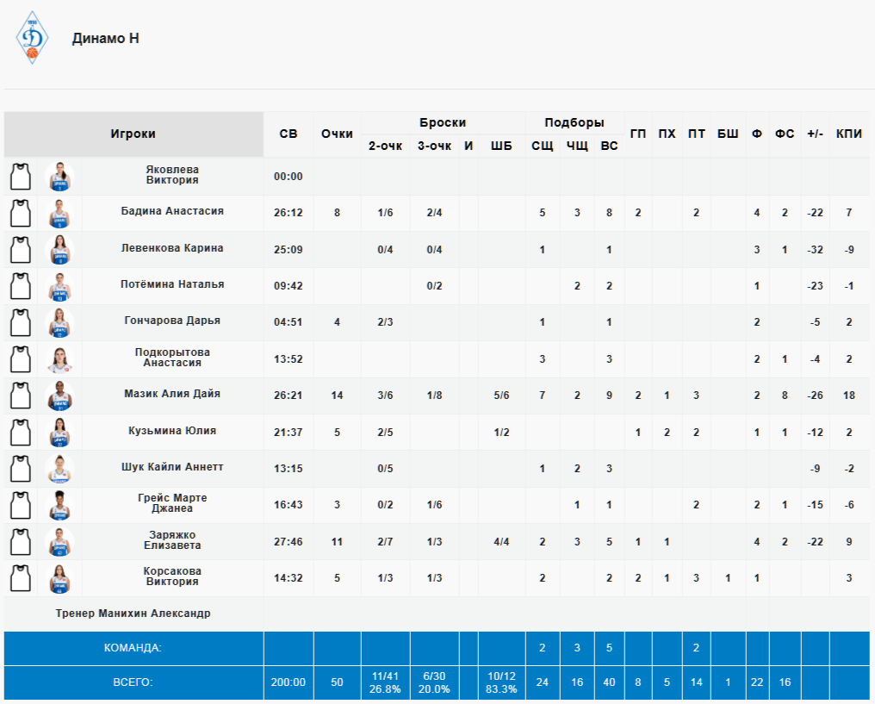
Task: Click jersey icon for Шук Кайли Аннетт
Action: (21, 469)
